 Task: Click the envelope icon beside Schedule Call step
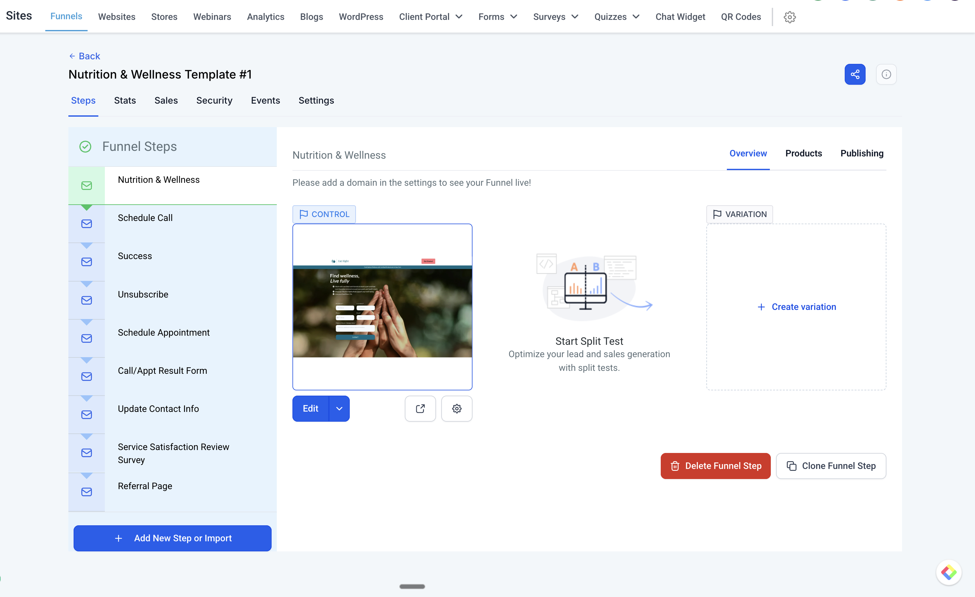(86, 223)
